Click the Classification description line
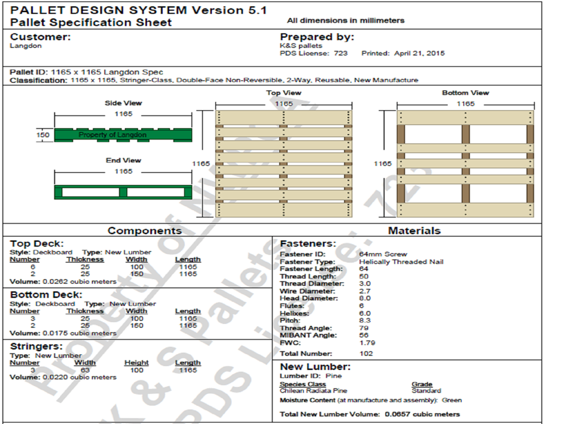The image size is (566, 424). (x=214, y=80)
